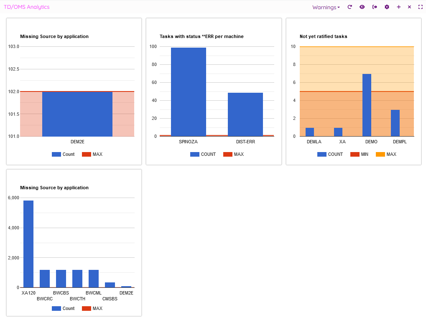Screen dimensions: 426x320
Task: Click the refresh dashboard icon
Action: tap(350, 7)
